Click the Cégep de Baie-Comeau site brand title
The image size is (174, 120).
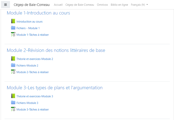[x=32, y=5]
